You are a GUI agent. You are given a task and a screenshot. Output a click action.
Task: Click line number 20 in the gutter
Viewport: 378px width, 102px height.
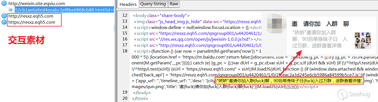[125, 98]
